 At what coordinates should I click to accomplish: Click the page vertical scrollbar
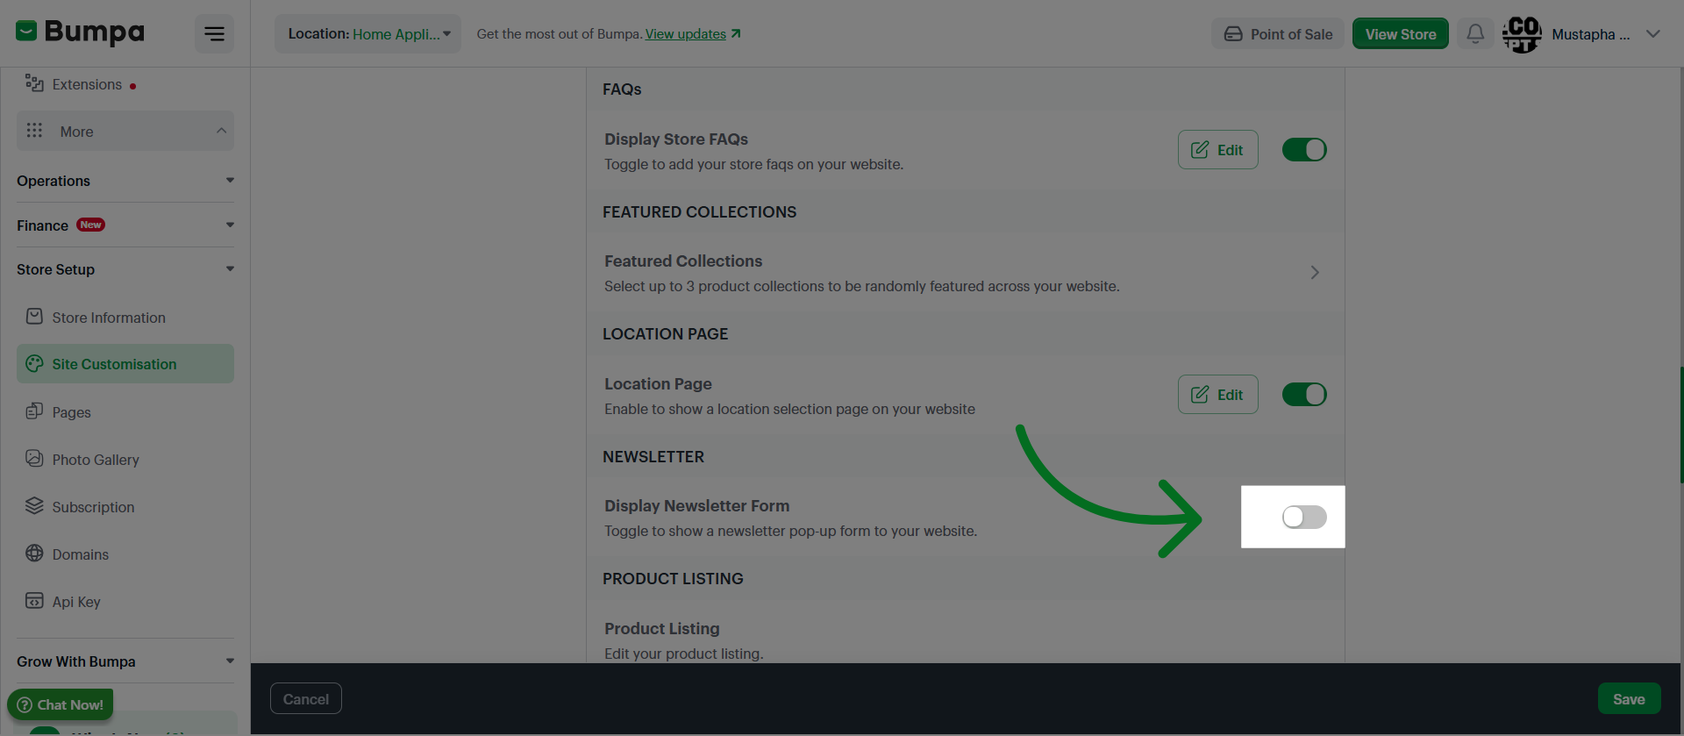tap(1681, 425)
